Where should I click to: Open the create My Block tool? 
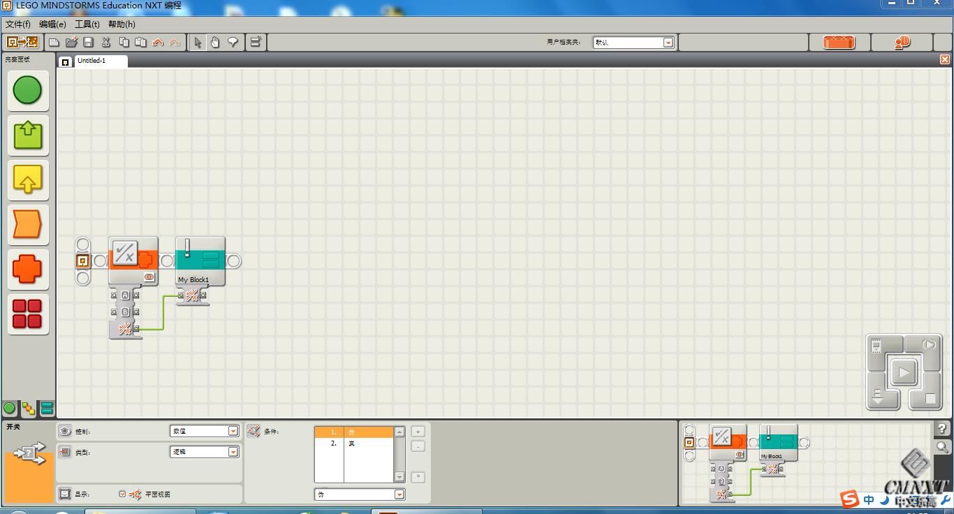(x=256, y=43)
